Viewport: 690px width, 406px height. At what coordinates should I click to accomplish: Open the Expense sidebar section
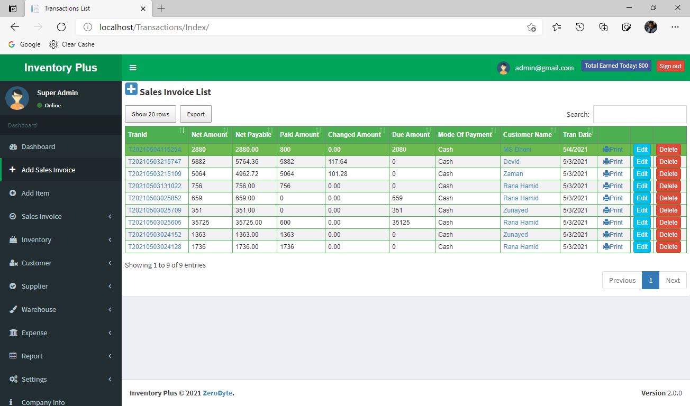(x=34, y=333)
